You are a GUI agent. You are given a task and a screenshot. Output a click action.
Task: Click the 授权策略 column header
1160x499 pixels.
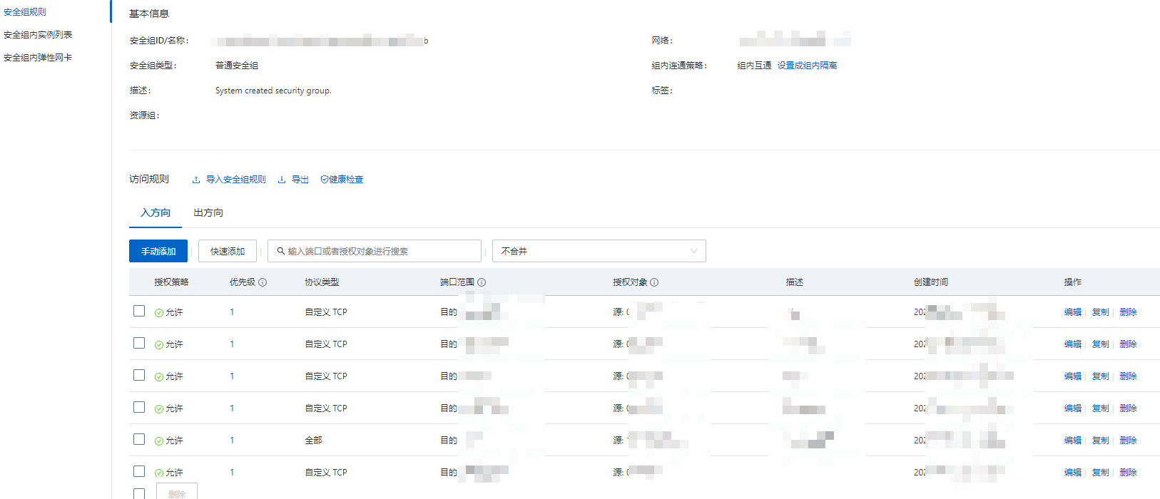click(171, 282)
